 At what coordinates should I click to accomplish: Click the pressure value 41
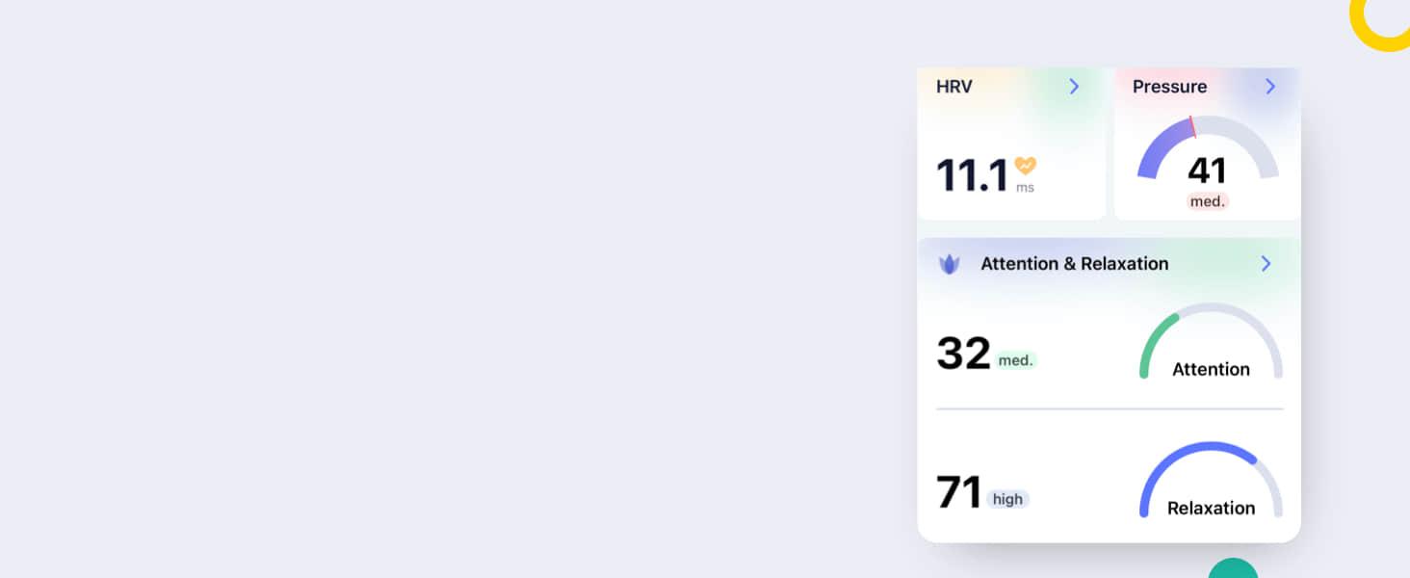click(x=1207, y=171)
